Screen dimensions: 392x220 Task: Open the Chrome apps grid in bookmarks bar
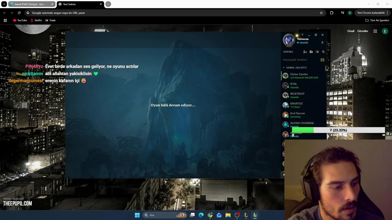pyautogui.click(x=5, y=20)
